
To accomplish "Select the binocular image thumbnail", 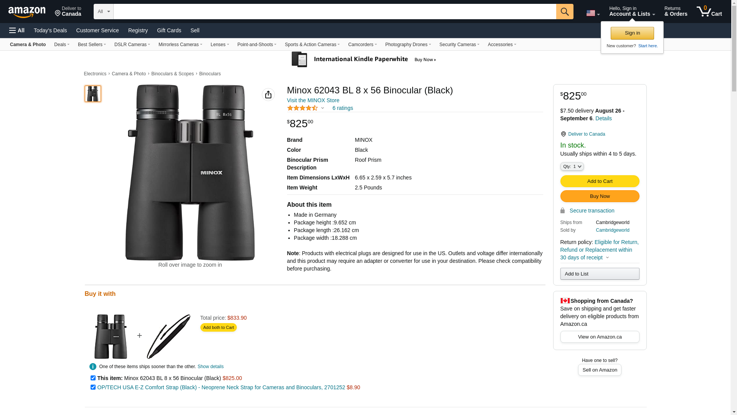I will (93, 94).
